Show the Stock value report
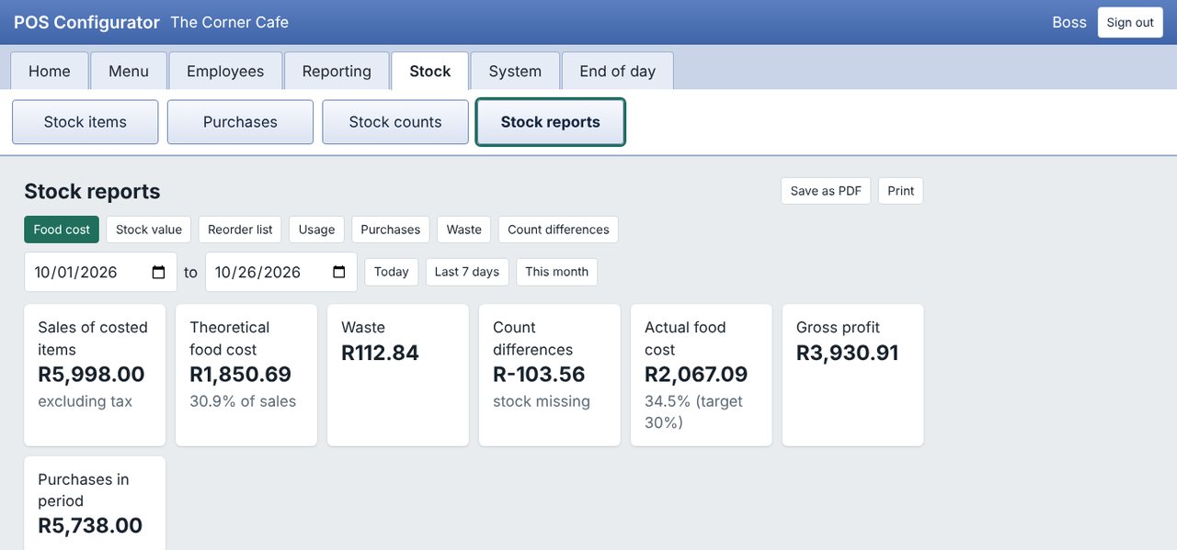The image size is (1177, 550). click(149, 230)
